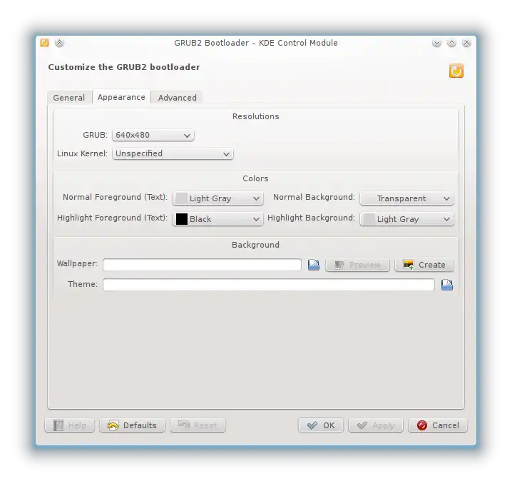Click the Apply button

[376, 425]
